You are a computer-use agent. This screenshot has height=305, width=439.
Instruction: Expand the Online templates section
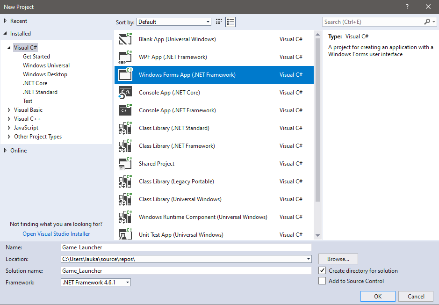tap(6, 151)
